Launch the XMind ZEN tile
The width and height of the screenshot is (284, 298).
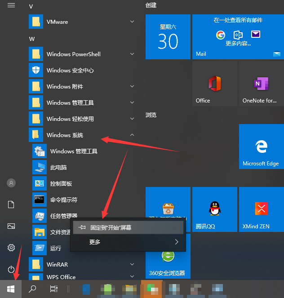point(262,209)
